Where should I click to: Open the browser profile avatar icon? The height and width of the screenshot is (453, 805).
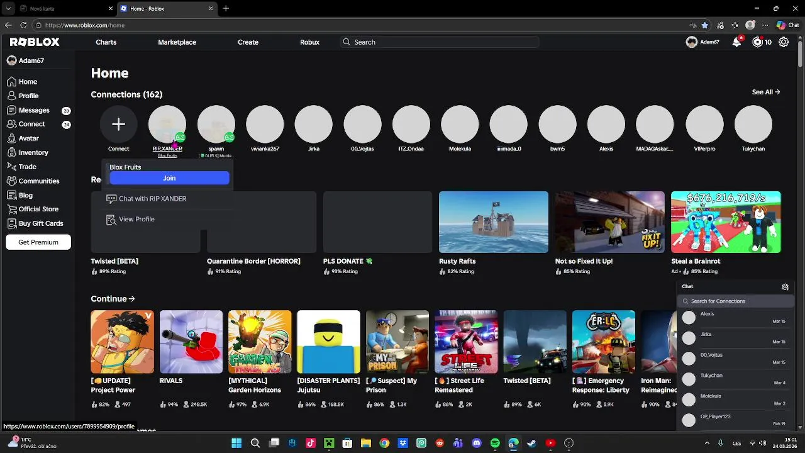(x=750, y=25)
